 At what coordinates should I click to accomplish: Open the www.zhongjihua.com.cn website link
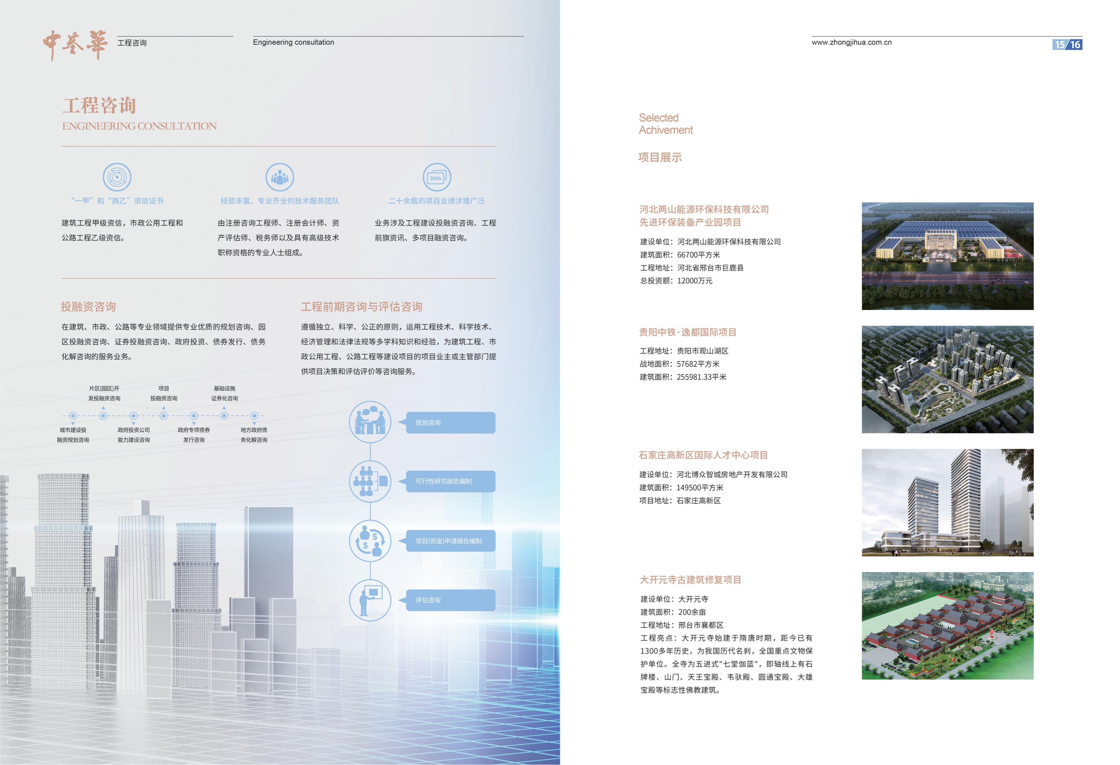click(x=852, y=42)
